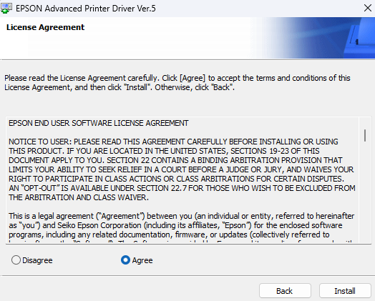Click the "License Agreement" banner heading
This screenshot has height=301, width=375.
[x=45, y=27]
